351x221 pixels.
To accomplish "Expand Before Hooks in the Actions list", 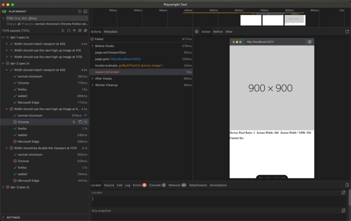I will 93,46.
